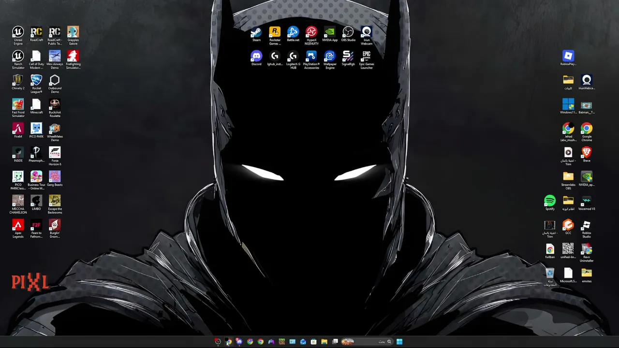619x348 pixels.
Task: Select the WheelMates Demo icon
Action: pyautogui.click(x=55, y=132)
